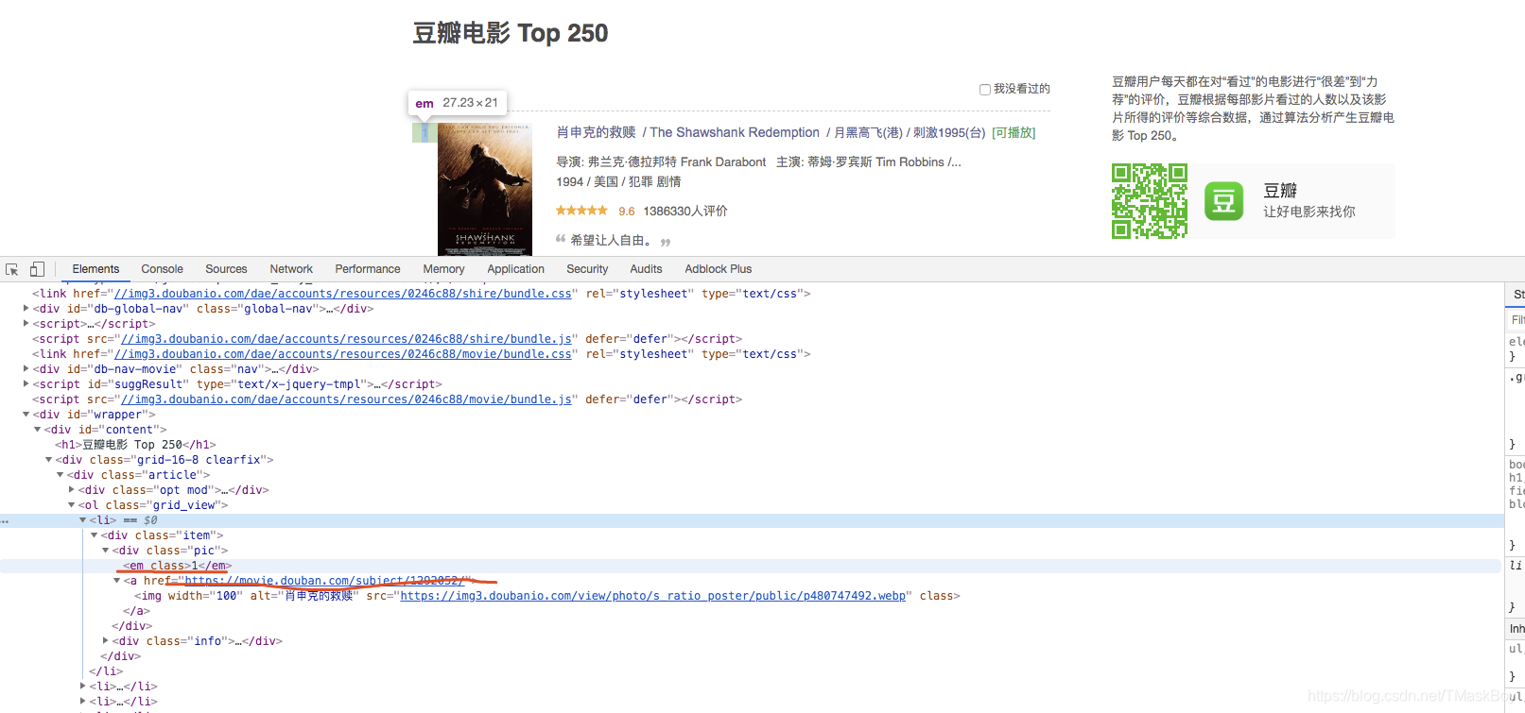Switch to the Console tab
Image resolution: width=1525 pixels, height=713 pixels.
point(162,269)
